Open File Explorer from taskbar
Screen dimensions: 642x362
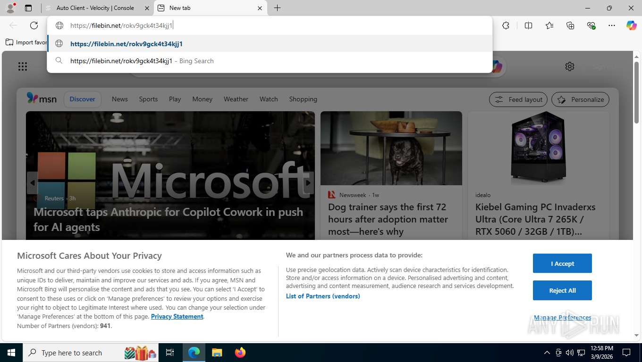pos(217,353)
